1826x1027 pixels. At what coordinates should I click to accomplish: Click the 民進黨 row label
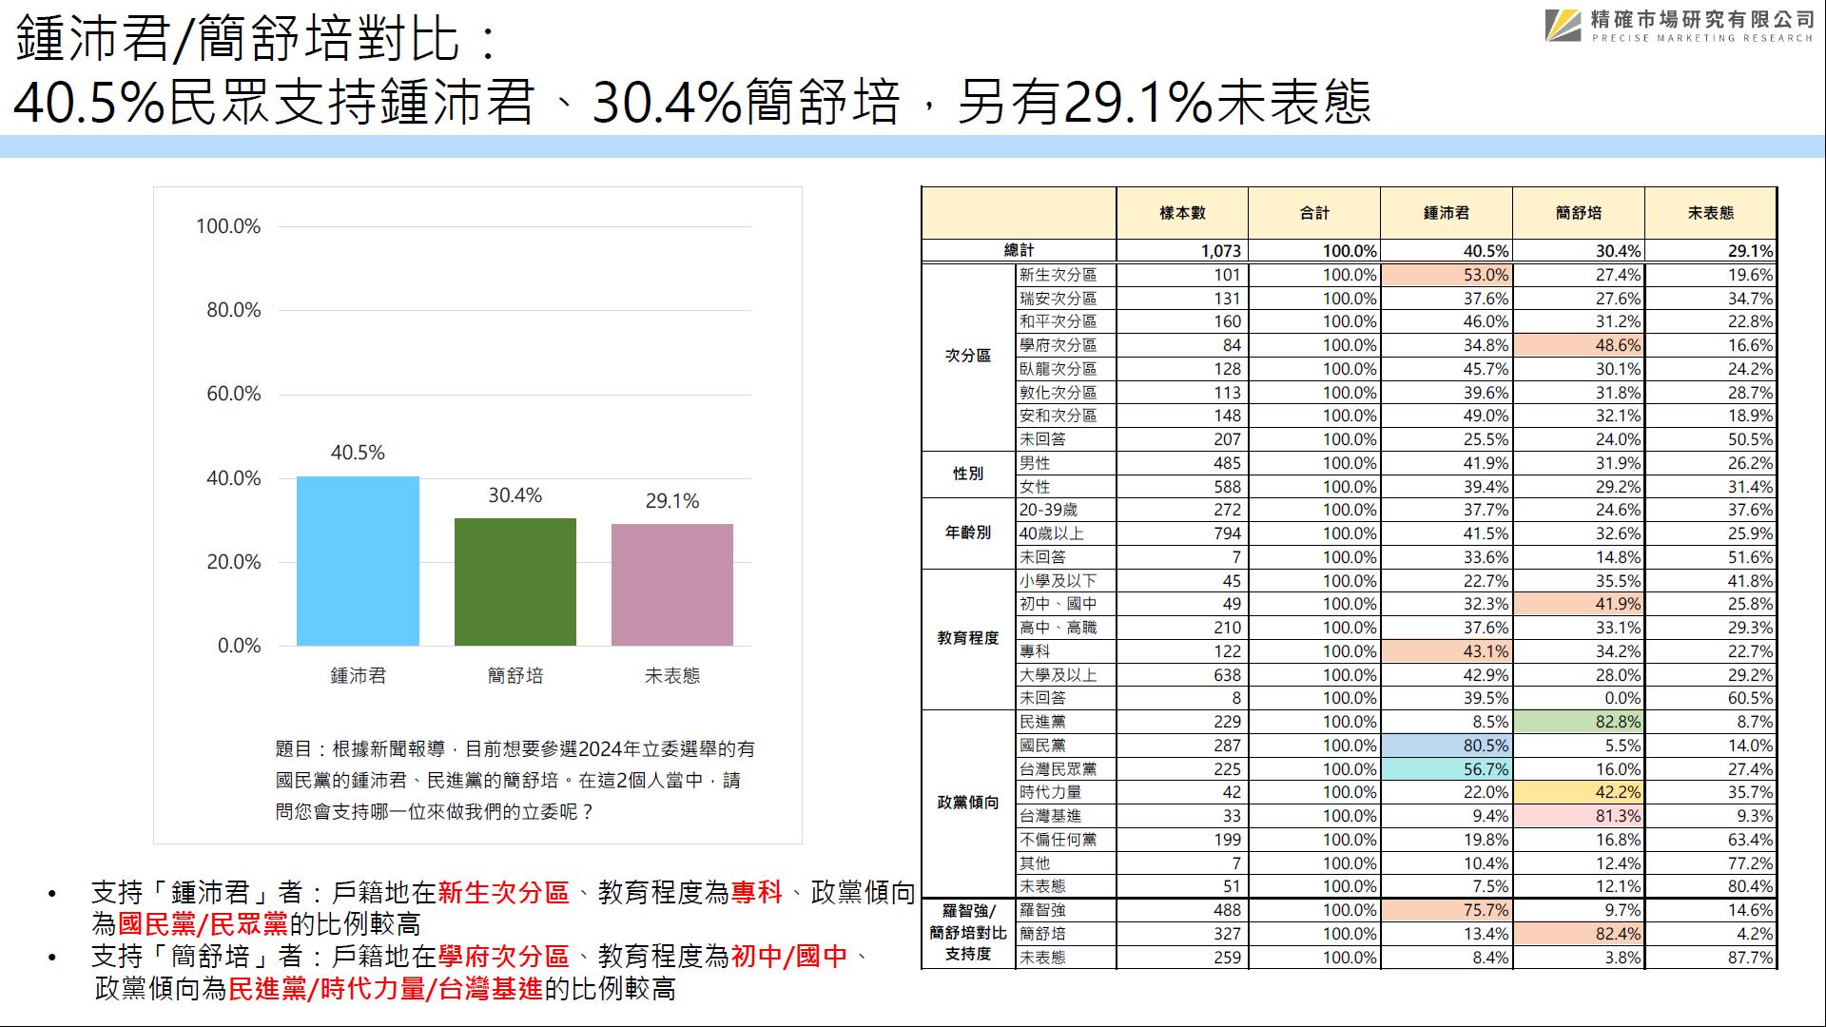click(1042, 722)
